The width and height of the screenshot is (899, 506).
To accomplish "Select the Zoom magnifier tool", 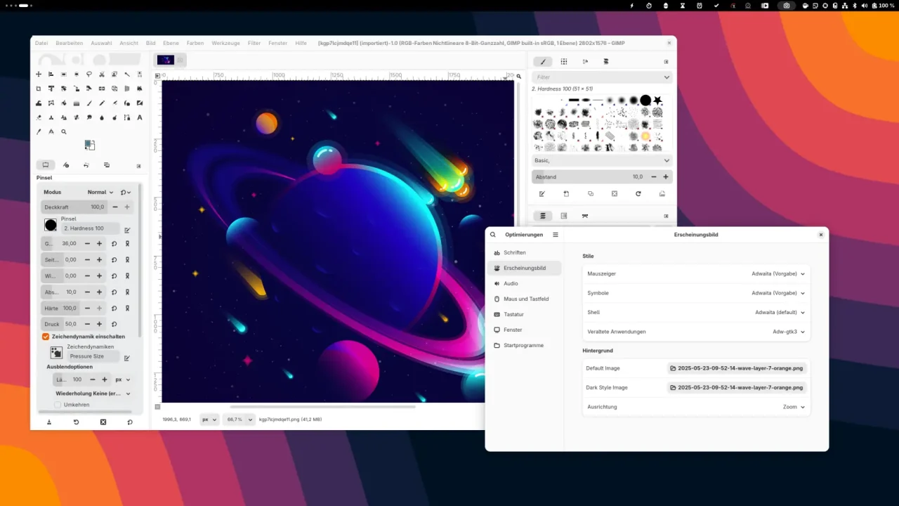I will tap(64, 131).
